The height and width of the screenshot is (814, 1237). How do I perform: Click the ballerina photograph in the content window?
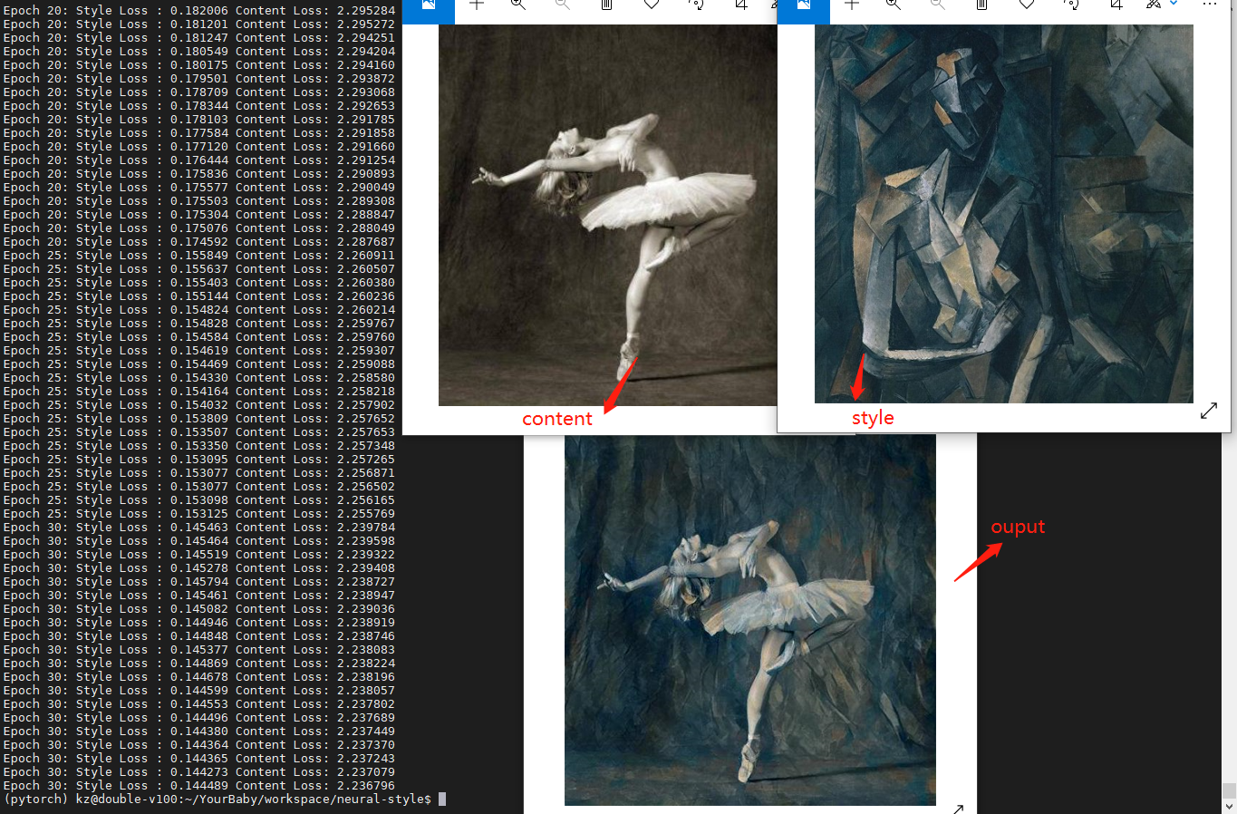[608, 215]
